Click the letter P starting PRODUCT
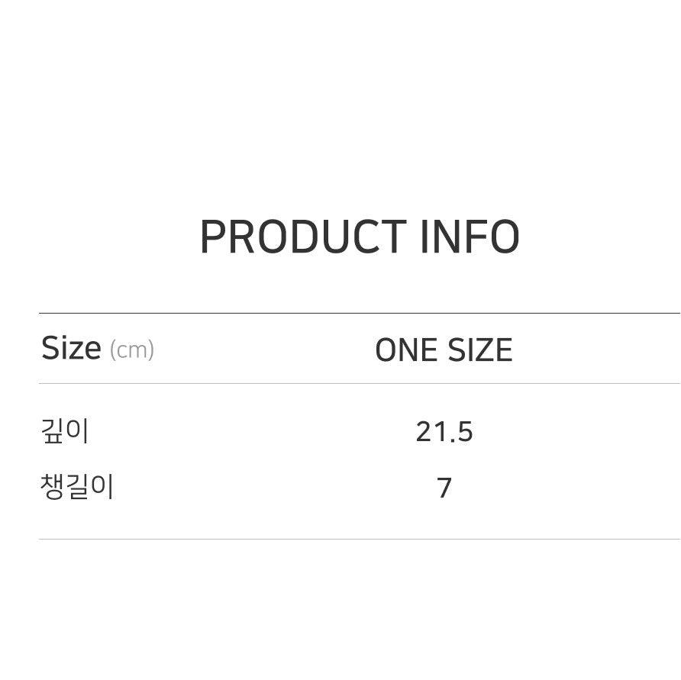 (213, 237)
